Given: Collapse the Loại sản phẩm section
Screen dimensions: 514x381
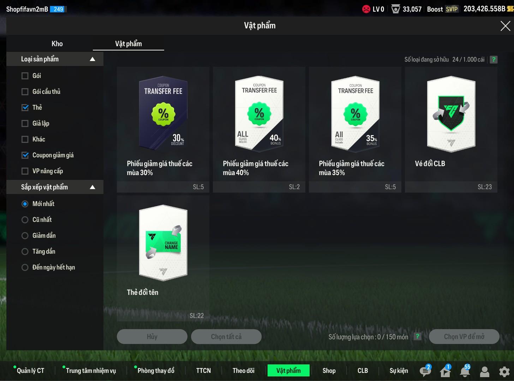Looking at the screenshot, I should coord(92,59).
